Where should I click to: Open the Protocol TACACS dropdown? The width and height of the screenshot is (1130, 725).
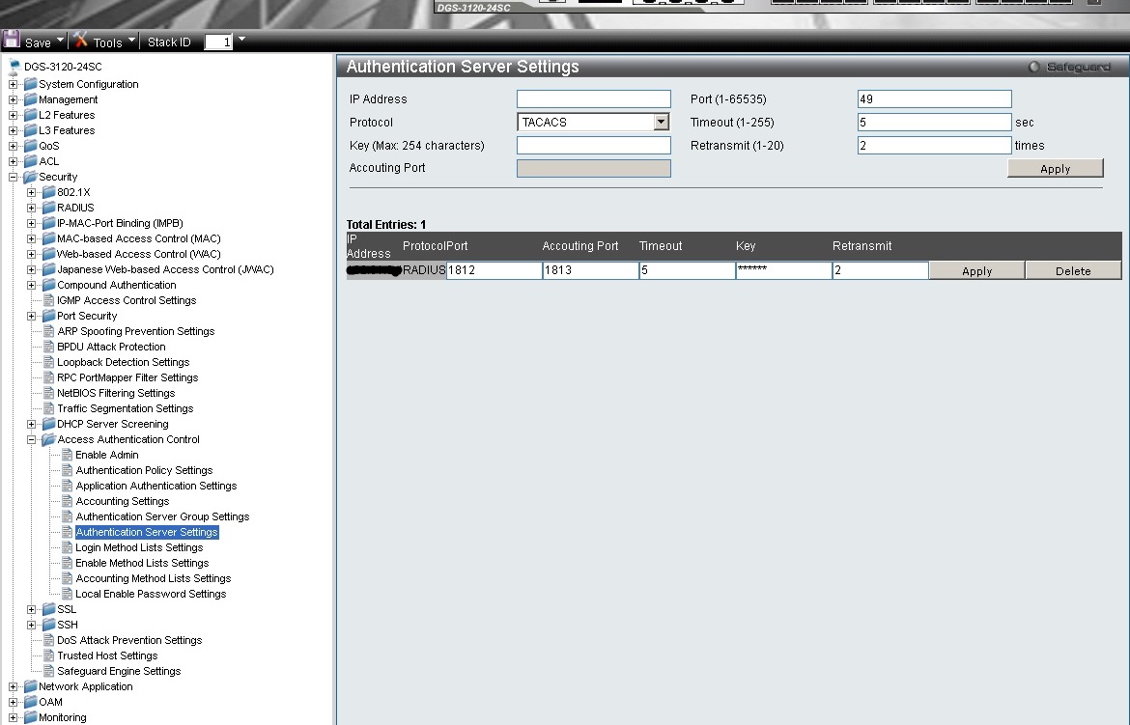point(661,123)
